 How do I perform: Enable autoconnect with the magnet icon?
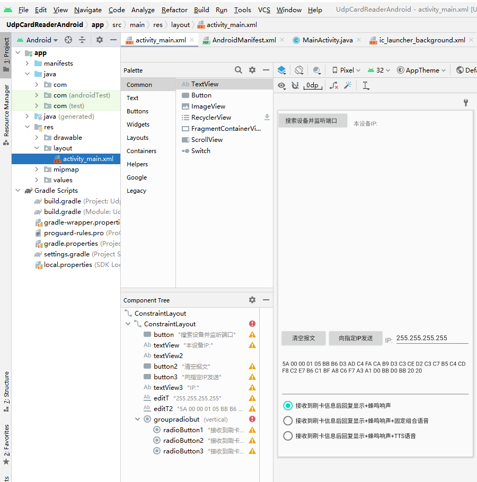[x=295, y=86]
